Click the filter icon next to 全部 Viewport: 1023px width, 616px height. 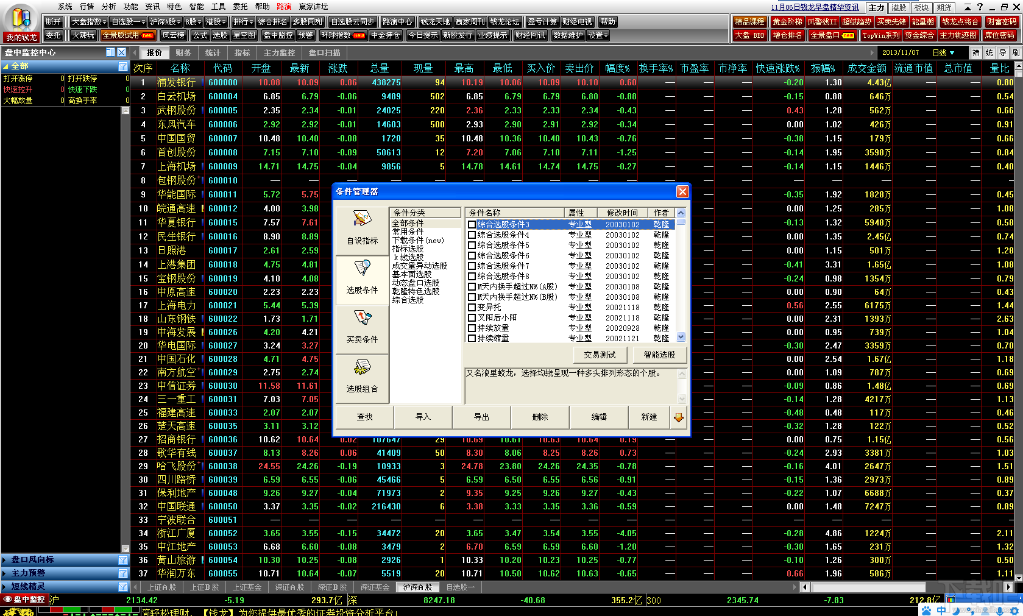tap(123, 66)
